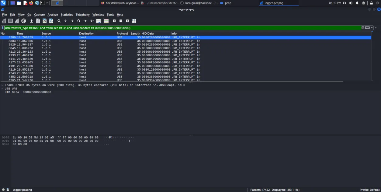Image resolution: width=381 pixels, height=192 pixels.
Task: Click inside the display filter text field
Action: pyautogui.click(x=182, y=28)
